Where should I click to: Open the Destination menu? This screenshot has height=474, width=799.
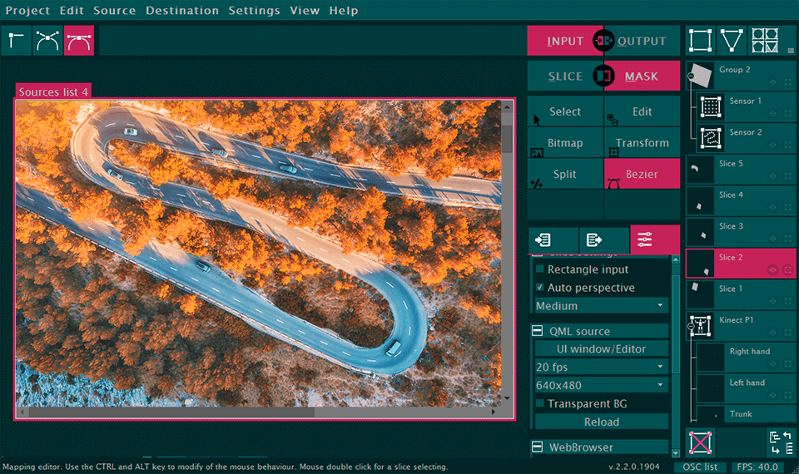[x=181, y=11]
